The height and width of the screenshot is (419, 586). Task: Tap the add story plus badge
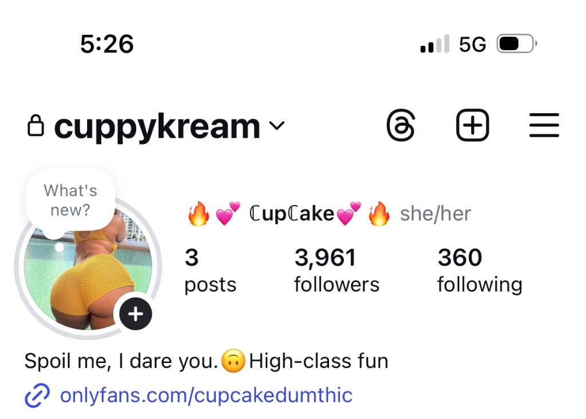coord(135,314)
